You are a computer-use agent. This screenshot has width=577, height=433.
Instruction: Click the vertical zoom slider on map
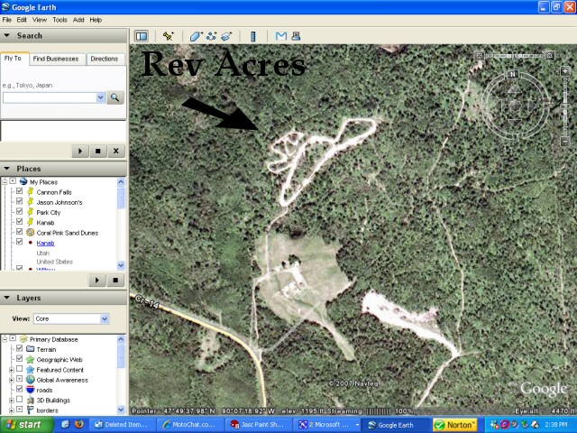[565, 106]
